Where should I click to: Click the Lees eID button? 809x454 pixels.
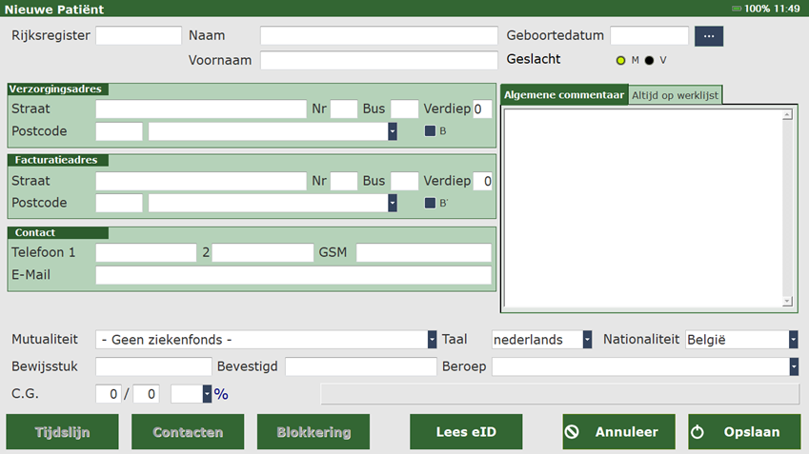(466, 432)
